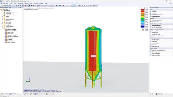This screenshot has width=173, height=97.
Task: Collapse the Simulation folder in navigator
Action: click(3, 28)
